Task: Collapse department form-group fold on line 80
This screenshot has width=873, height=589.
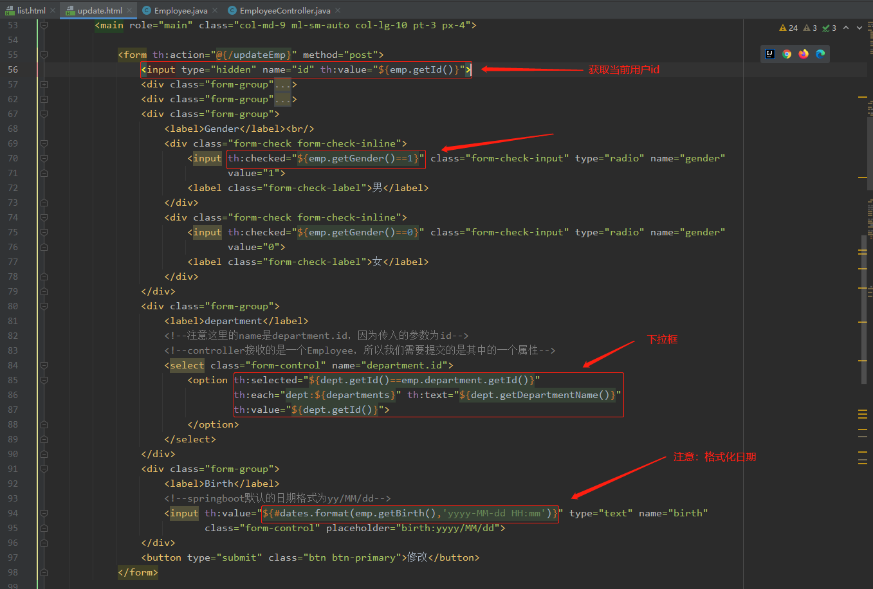Action: point(44,306)
